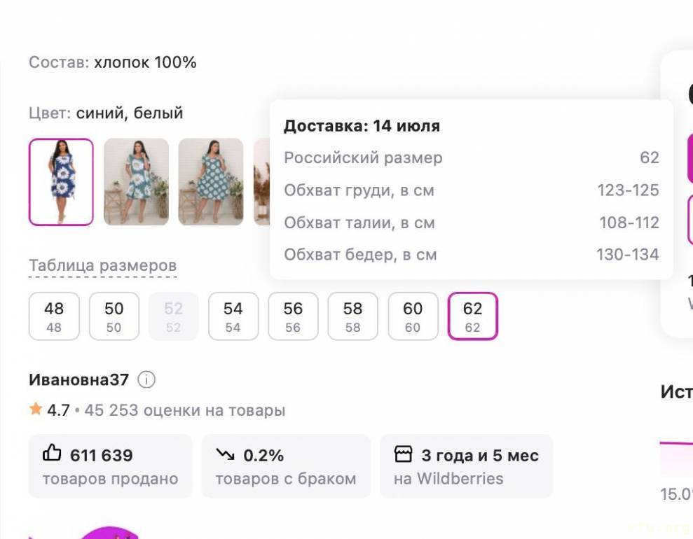
Task: Select size 48
Action: [x=54, y=316]
